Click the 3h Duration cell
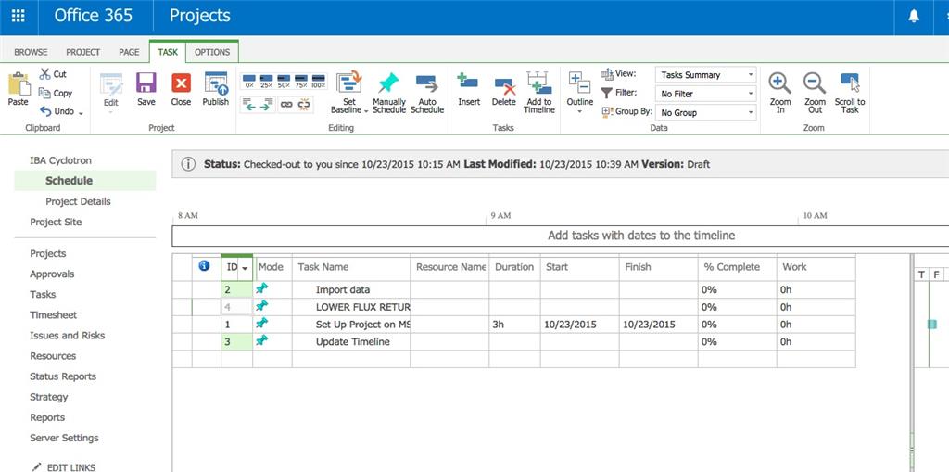This screenshot has width=949, height=472. point(514,325)
